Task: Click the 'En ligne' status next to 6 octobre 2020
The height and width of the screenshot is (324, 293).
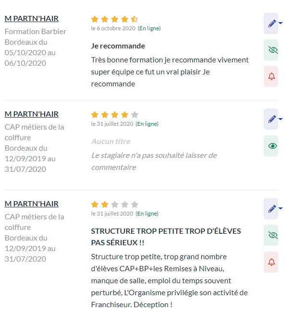Action: click(x=149, y=28)
